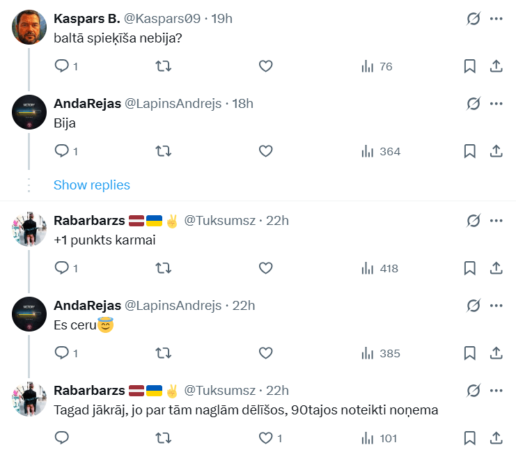Viewport: 516px width, 452px height.
Task: Bookmark the "Tagad jākrāj" tweet
Action: [469, 438]
